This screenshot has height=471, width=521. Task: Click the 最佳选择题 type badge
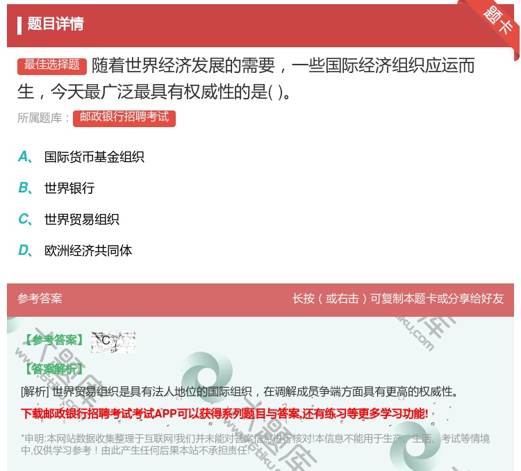pyautogui.click(x=52, y=65)
